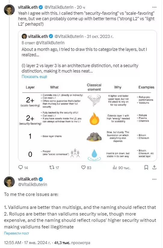Open the view analytics bar-chart icon
The height and width of the screenshot is (248, 163).
[x=115, y=168]
